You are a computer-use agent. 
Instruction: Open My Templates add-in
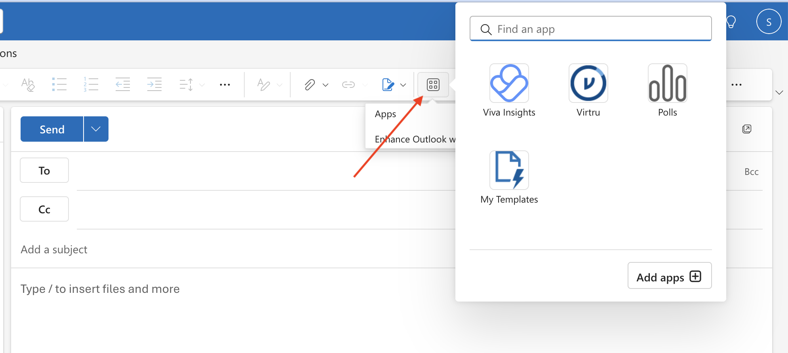coord(509,171)
